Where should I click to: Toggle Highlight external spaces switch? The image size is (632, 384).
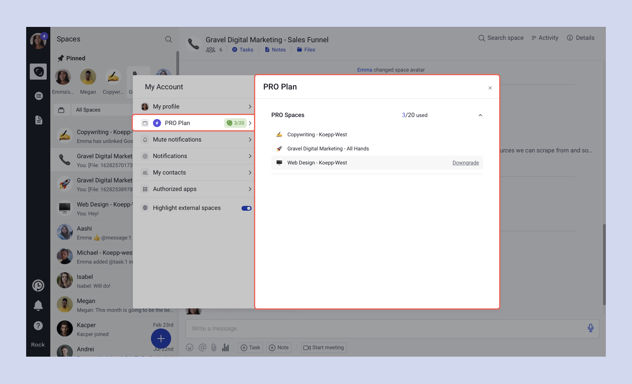pos(246,208)
